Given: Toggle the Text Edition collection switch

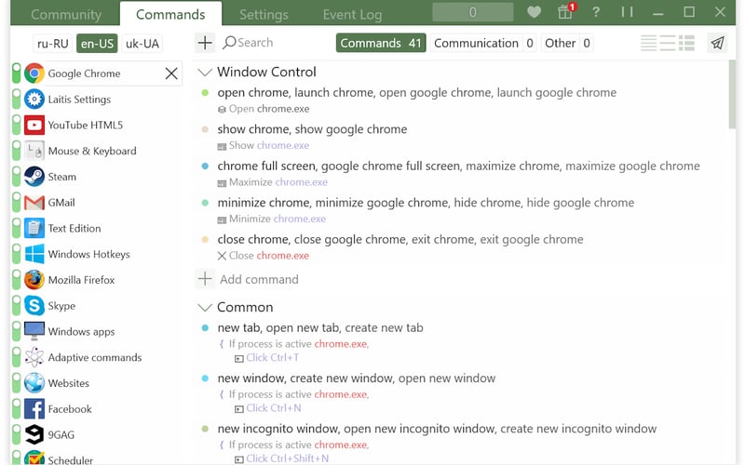Looking at the screenshot, I should point(16,228).
